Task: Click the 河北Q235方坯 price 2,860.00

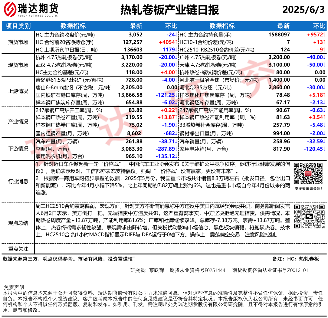Action: pyautogui.click(x=279, y=87)
